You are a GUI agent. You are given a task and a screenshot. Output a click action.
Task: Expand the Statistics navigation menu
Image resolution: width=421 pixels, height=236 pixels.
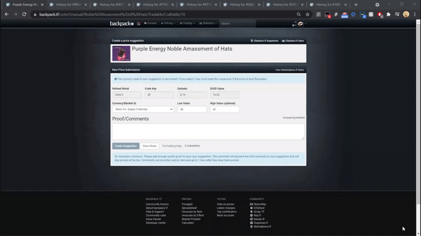(208, 23)
